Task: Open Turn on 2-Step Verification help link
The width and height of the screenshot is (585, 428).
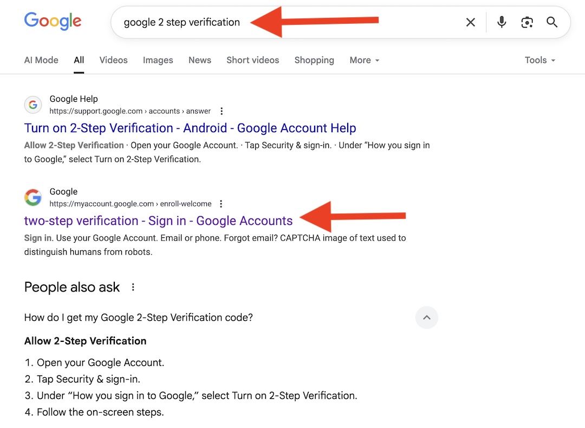Action: (190, 128)
